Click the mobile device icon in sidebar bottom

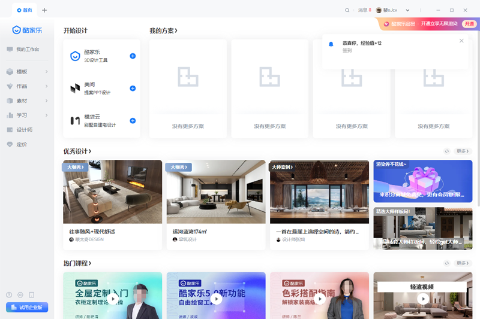pos(32,295)
